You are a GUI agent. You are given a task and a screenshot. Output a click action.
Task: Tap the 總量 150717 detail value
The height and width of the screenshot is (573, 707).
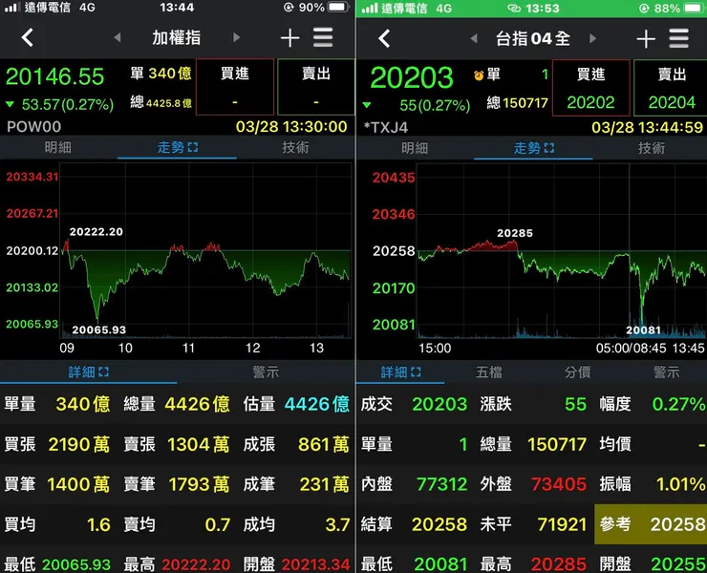click(x=557, y=444)
